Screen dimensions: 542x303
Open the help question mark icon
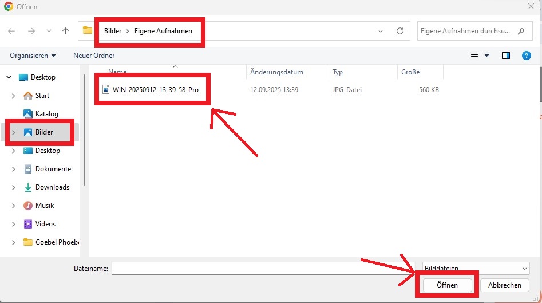pyautogui.click(x=526, y=56)
